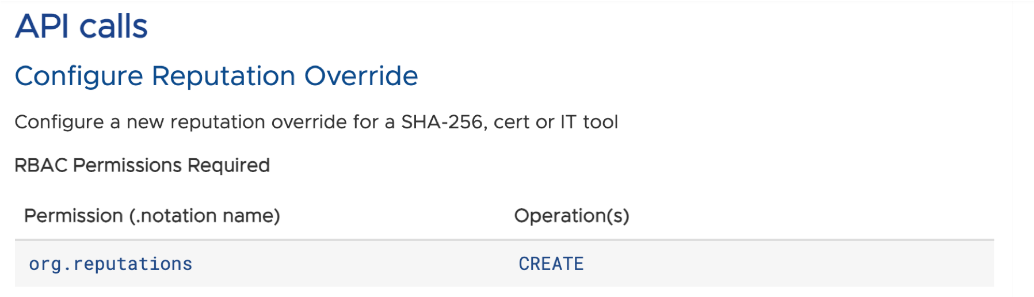The image size is (1034, 297).
Task: Click empty space right of CREATE in the row
Action: point(788,264)
